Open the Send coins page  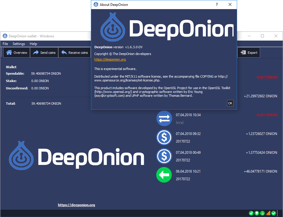pos(44,53)
